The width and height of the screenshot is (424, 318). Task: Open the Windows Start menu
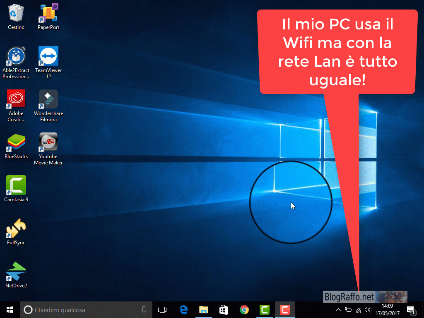pyautogui.click(x=10, y=310)
